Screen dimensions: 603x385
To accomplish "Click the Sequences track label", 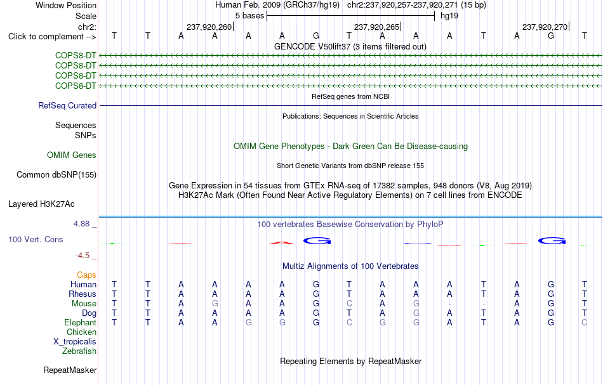I will coord(76,125).
